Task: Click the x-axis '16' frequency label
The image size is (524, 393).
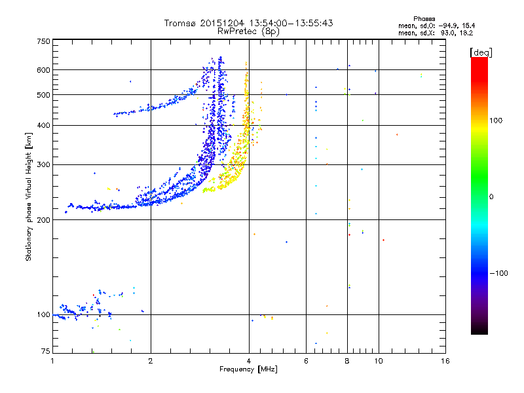Action: 445,361
